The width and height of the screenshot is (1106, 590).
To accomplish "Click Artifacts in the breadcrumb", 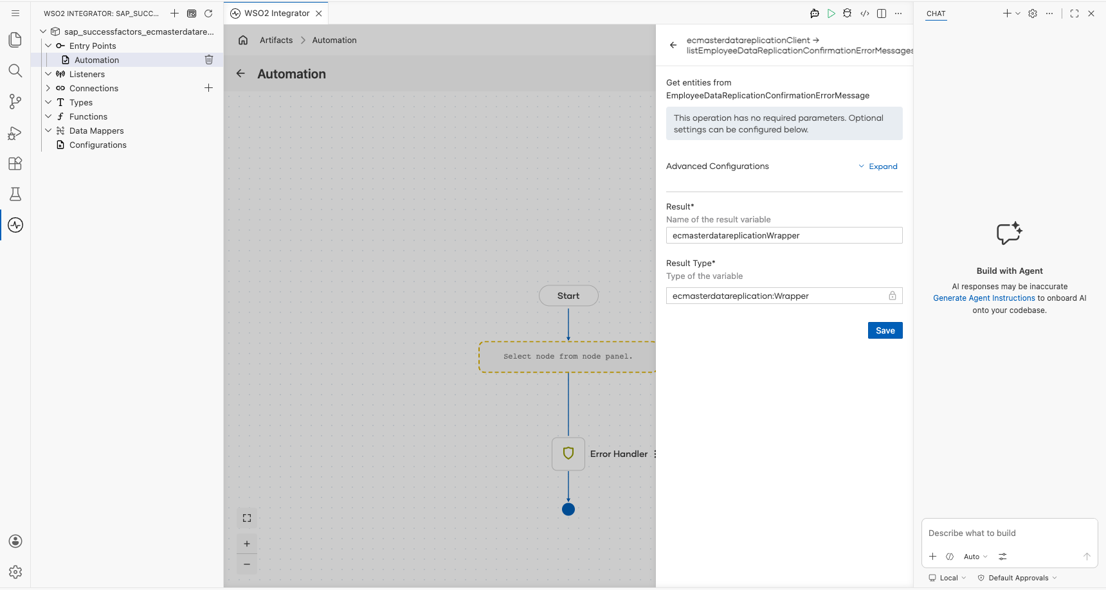I will [x=276, y=40].
